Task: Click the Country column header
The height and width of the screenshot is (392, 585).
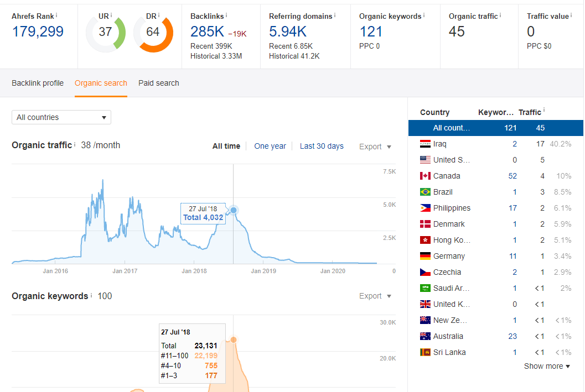Action: click(434, 112)
